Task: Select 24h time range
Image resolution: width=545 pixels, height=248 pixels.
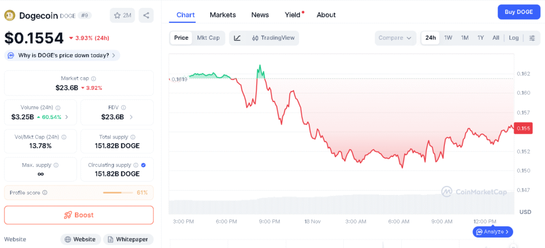Action: click(431, 38)
